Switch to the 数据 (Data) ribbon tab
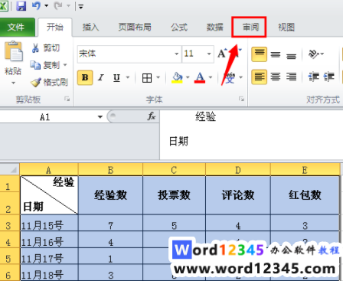 click(215, 27)
